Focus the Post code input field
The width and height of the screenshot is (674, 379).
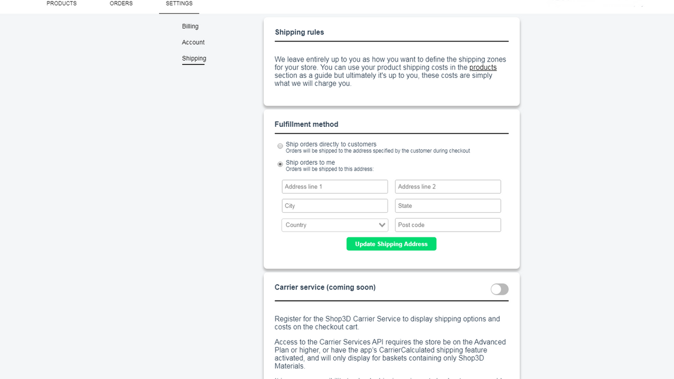point(448,225)
